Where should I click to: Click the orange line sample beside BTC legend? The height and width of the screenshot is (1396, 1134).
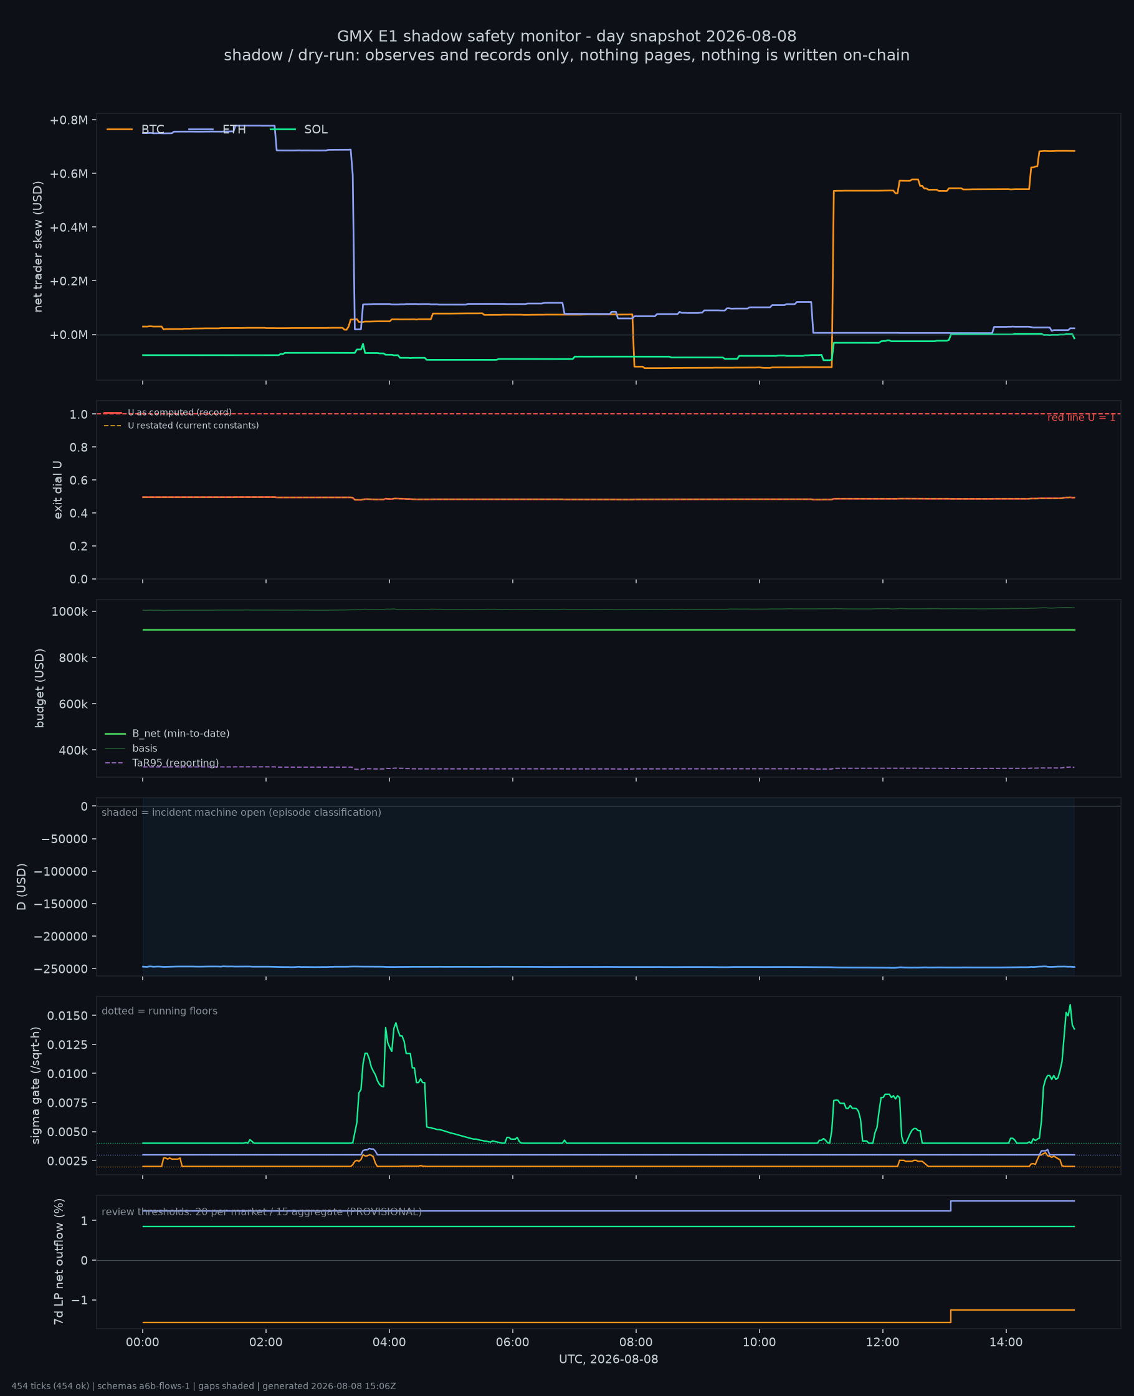point(120,130)
